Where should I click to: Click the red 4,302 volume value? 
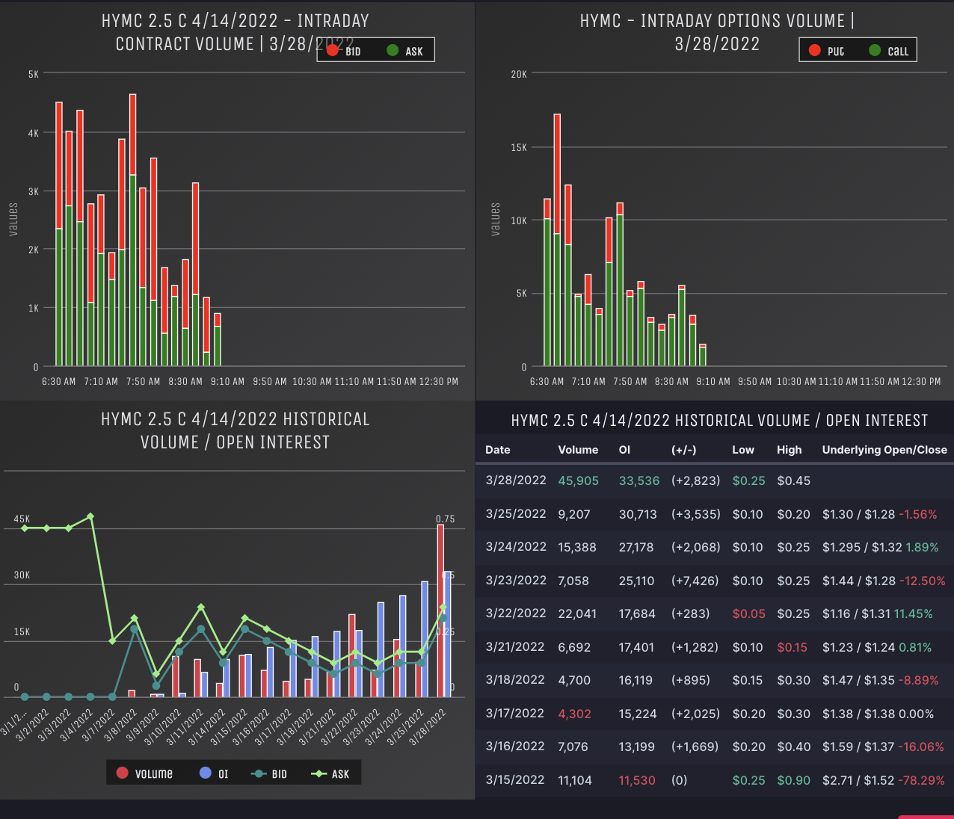tap(574, 714)
